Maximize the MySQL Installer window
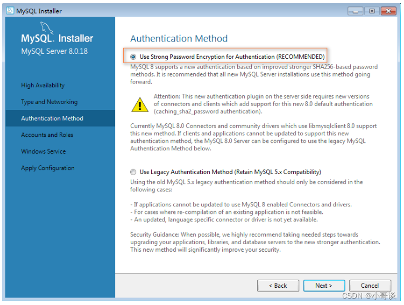Screen dimensions: 404x305 pos(372,11)
